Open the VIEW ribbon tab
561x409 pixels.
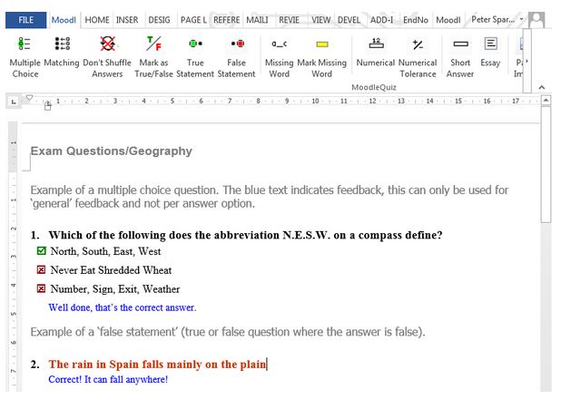[321, 20]
